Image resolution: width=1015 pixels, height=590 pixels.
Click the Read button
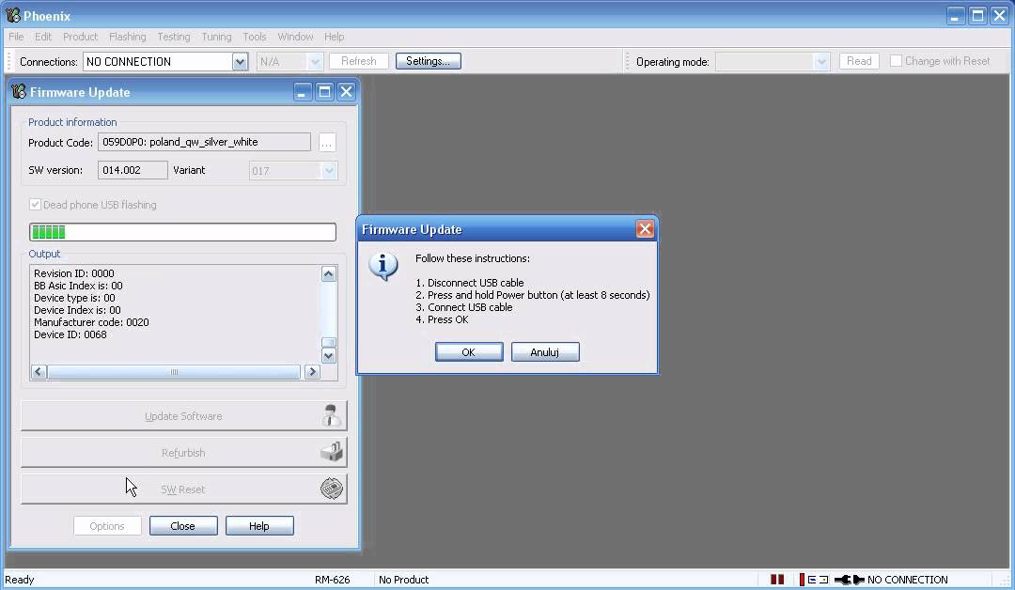[859, 61]
